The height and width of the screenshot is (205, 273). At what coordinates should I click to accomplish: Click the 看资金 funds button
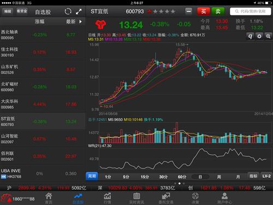(22, 11)
